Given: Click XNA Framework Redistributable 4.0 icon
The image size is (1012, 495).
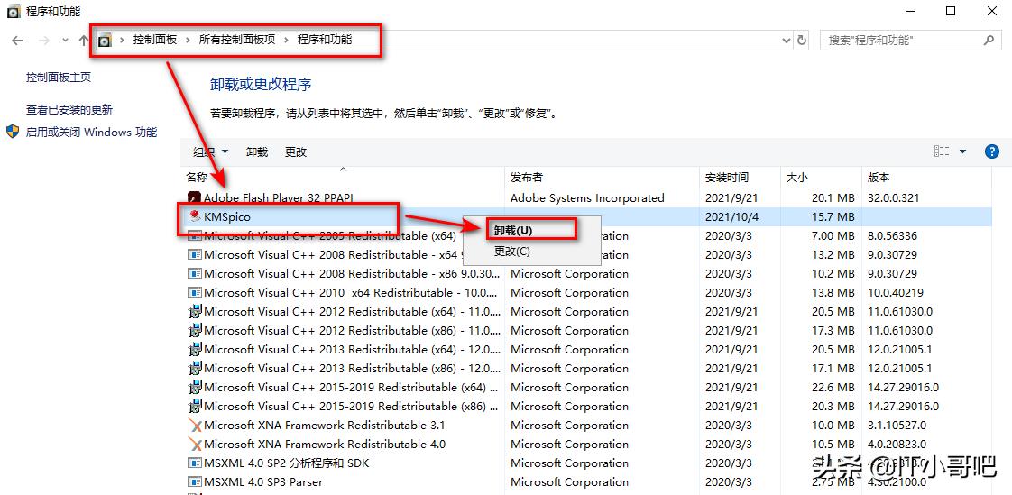Looking at the screenshot, I should coord(194,444).
